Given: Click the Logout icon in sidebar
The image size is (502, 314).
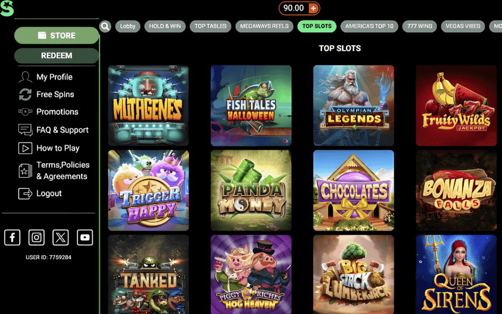Looking at the screenshot, I should point(25,193).
